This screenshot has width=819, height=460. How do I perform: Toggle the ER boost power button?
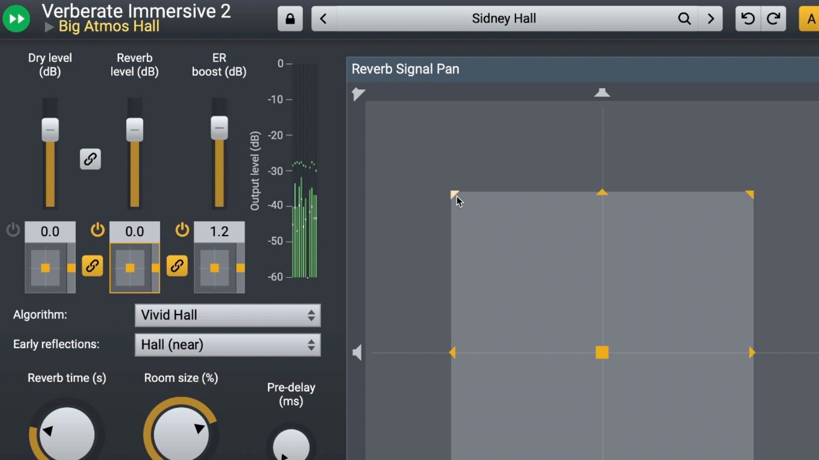coord(182,230)
